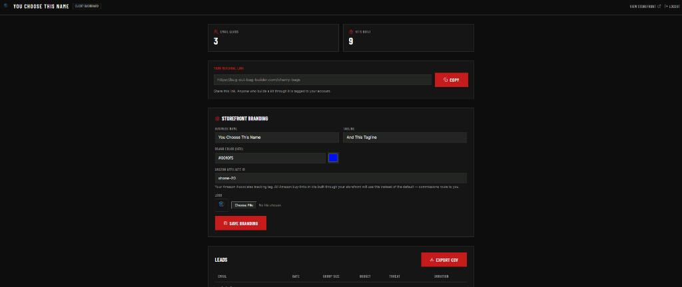
Task: Click the Save Branding button
Action: [x=240, y=223]
